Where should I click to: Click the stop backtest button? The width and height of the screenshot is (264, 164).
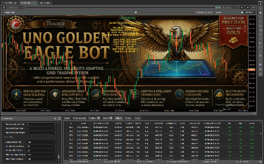pyautogui.click(x=242, y=7)
